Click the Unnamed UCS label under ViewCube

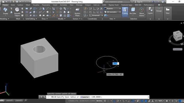click(177, 49)
